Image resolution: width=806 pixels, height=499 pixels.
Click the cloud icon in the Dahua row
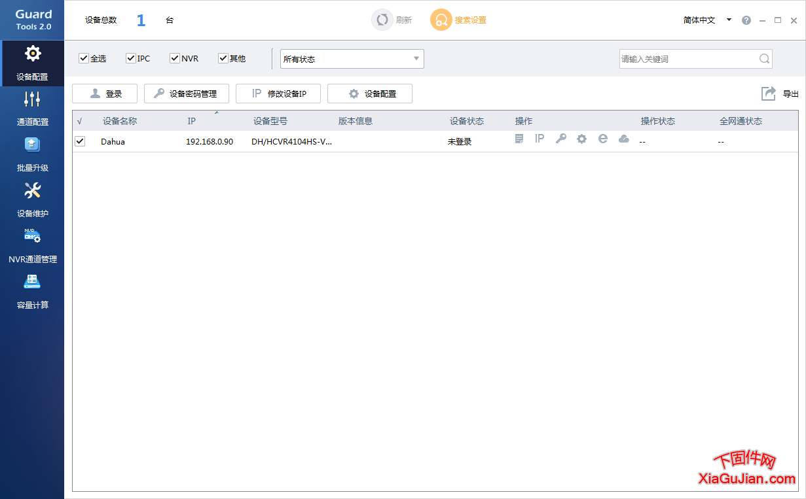[623, 139]
